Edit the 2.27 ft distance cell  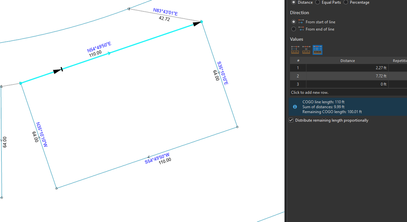tap(347, 68)
